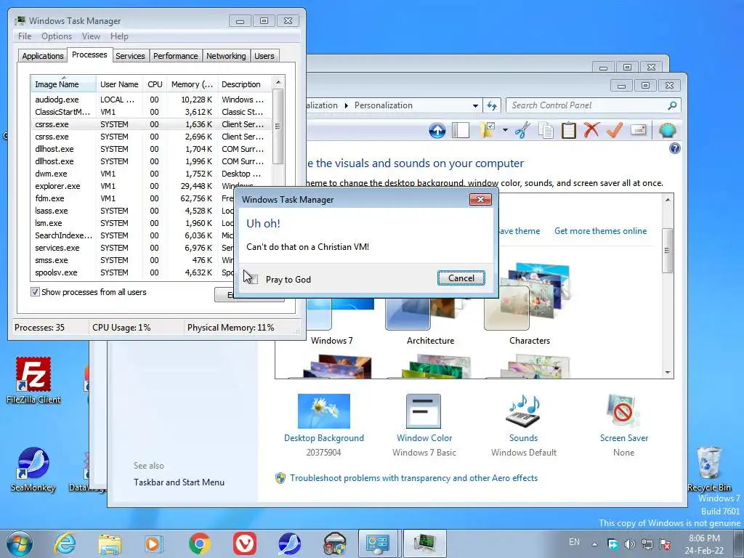Screen dimensions: 744x558
Task: Open Window Color settings
Action: coord(424,424)
